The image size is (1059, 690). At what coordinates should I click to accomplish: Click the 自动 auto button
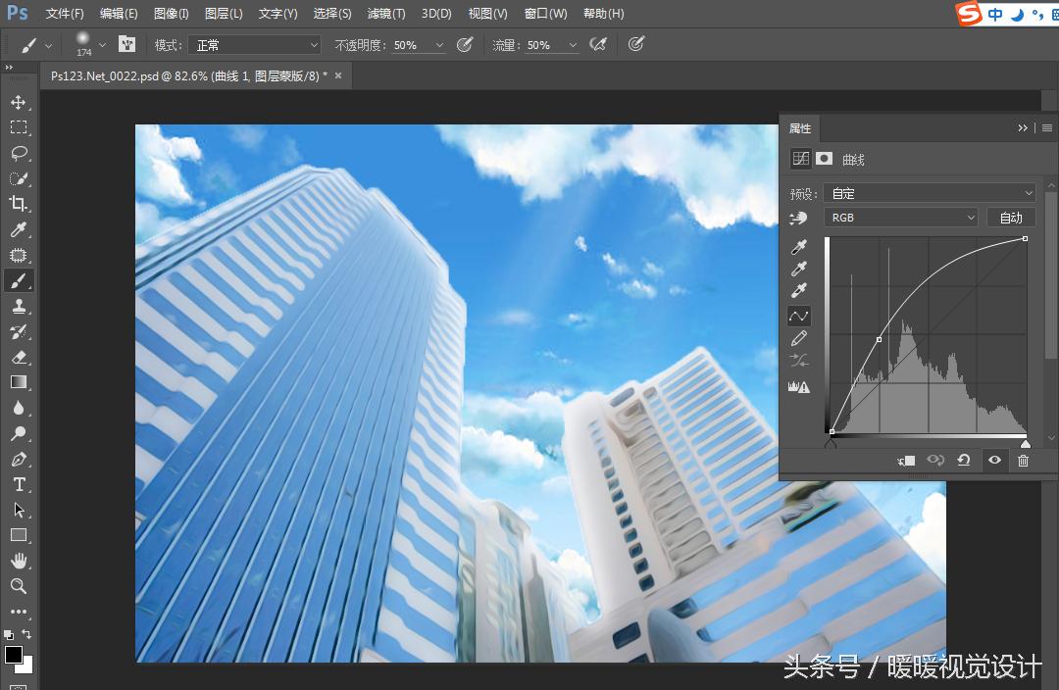pos(1010,218)
